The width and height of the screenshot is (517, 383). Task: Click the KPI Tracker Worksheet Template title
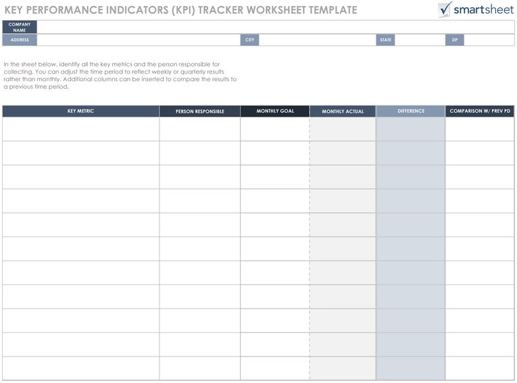click(x=180, y=10)
